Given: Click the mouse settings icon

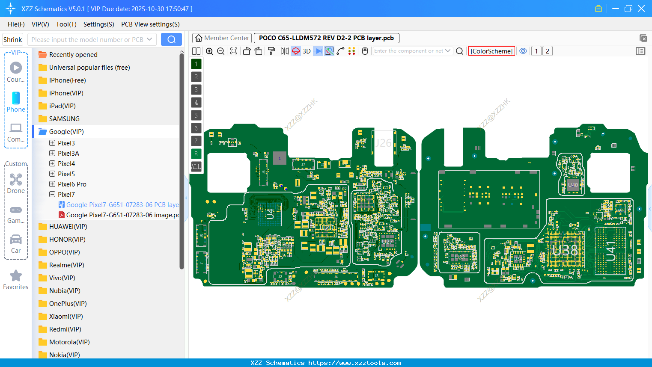Looking at the screenshot, I should point(365,51).
